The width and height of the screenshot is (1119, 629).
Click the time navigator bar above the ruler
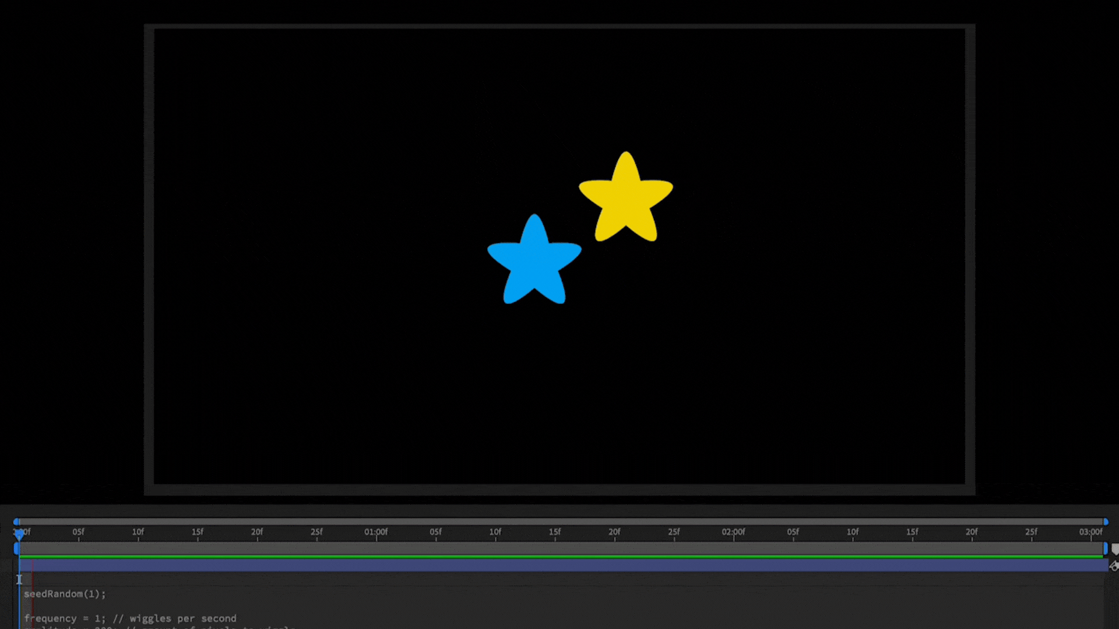(559, 522)
